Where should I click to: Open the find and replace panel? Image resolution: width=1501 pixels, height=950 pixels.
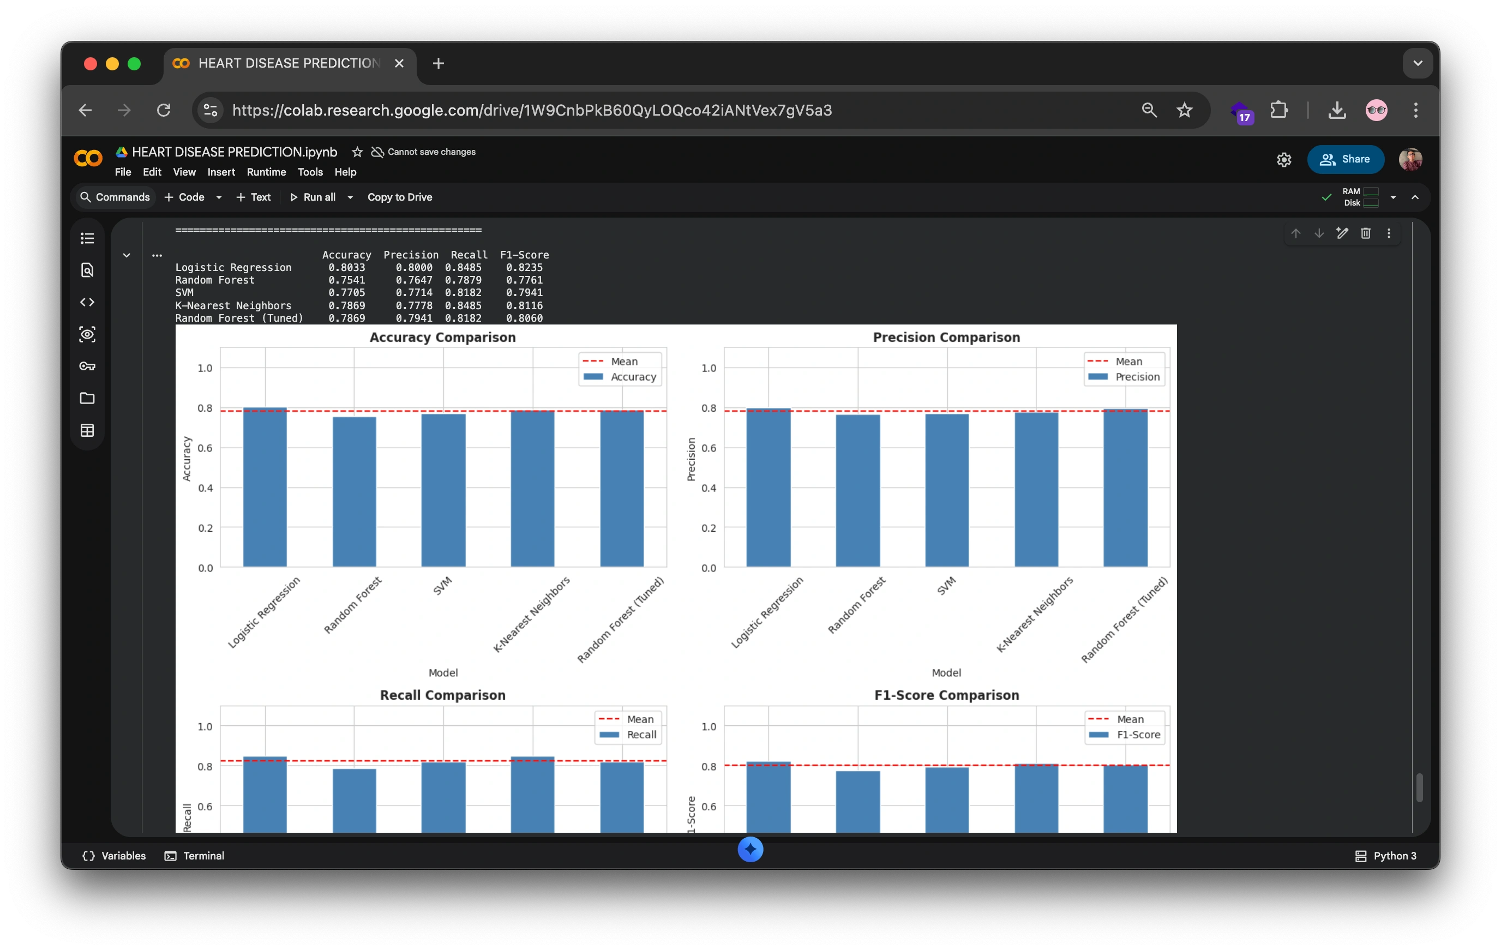(x=87, y=270)
